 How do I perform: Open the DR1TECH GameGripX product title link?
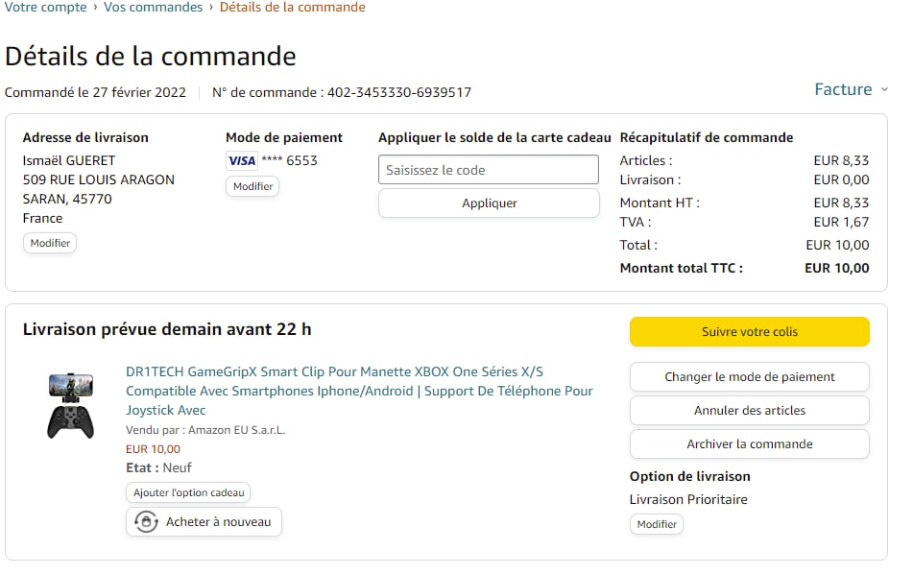(359, 391)
